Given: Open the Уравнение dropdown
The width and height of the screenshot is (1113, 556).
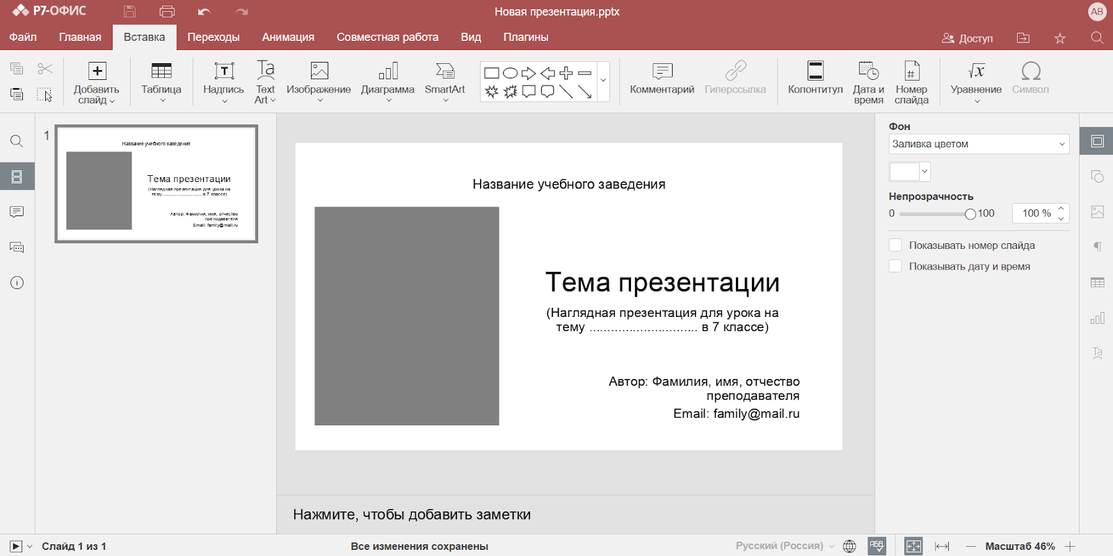Looking at the screenshot, I should (977, 101).
